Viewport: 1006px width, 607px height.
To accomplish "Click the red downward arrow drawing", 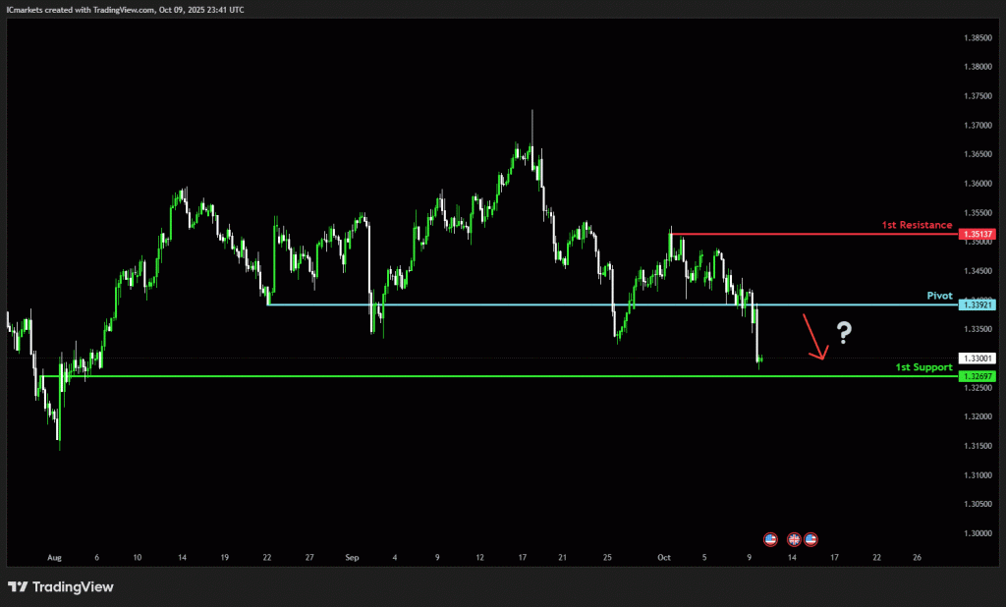I will [x=816, y=337].
